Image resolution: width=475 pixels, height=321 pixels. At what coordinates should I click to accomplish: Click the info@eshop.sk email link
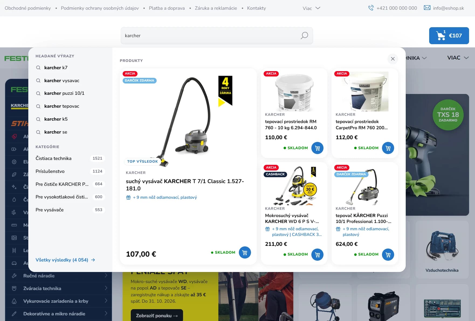tap(448, 8)
